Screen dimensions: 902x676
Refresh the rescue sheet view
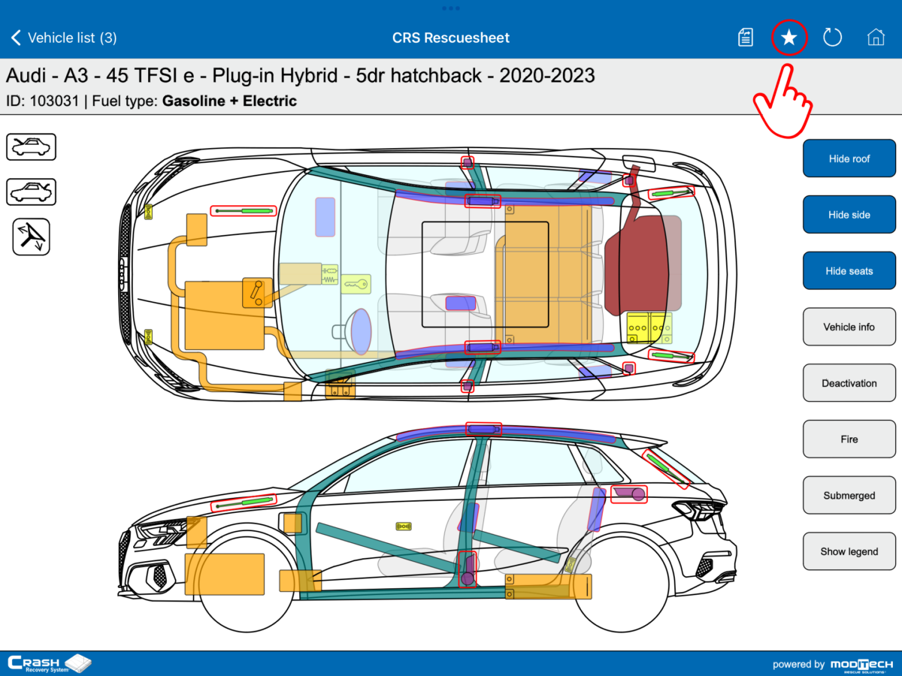click(x=832, y=37)
